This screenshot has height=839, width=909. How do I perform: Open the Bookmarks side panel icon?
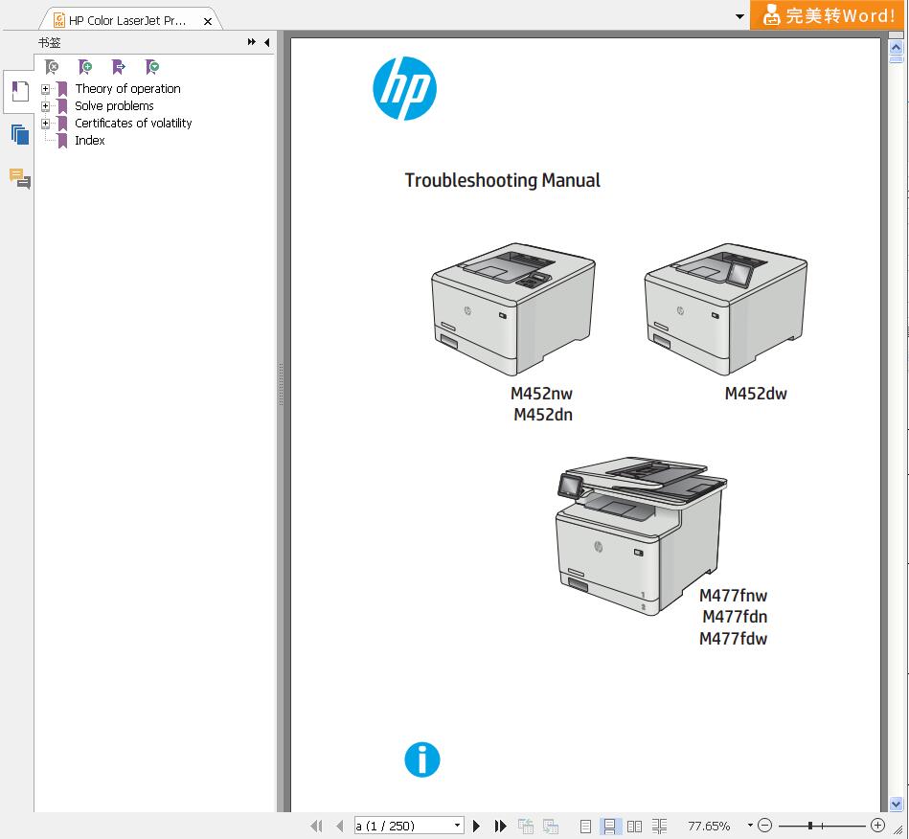coord(20,92)
